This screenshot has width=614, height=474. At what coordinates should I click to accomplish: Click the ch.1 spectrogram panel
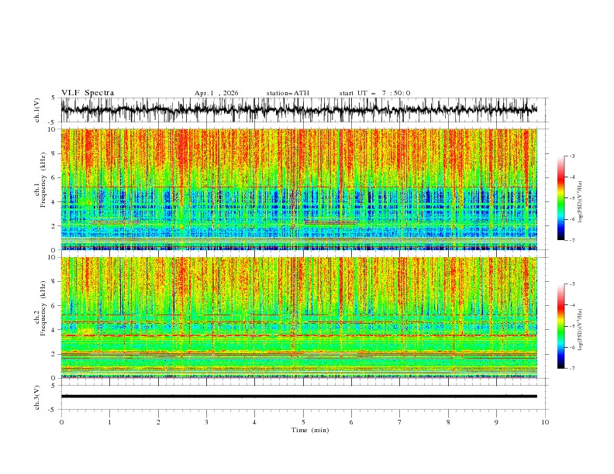(299, 189)
